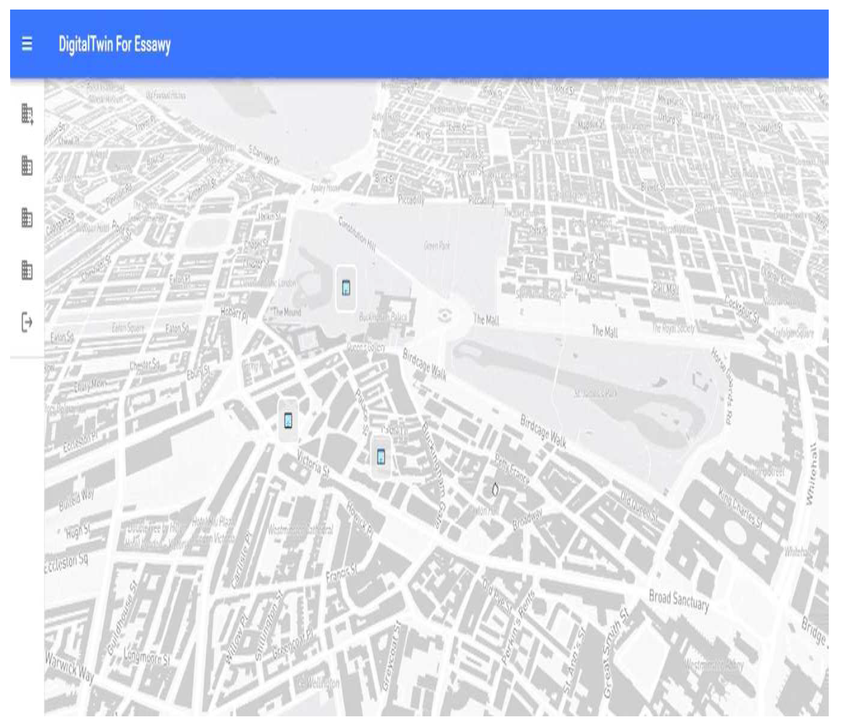842x728 pixels.
Task: Select the third building icon in sidebar
Action: [27, 218]
